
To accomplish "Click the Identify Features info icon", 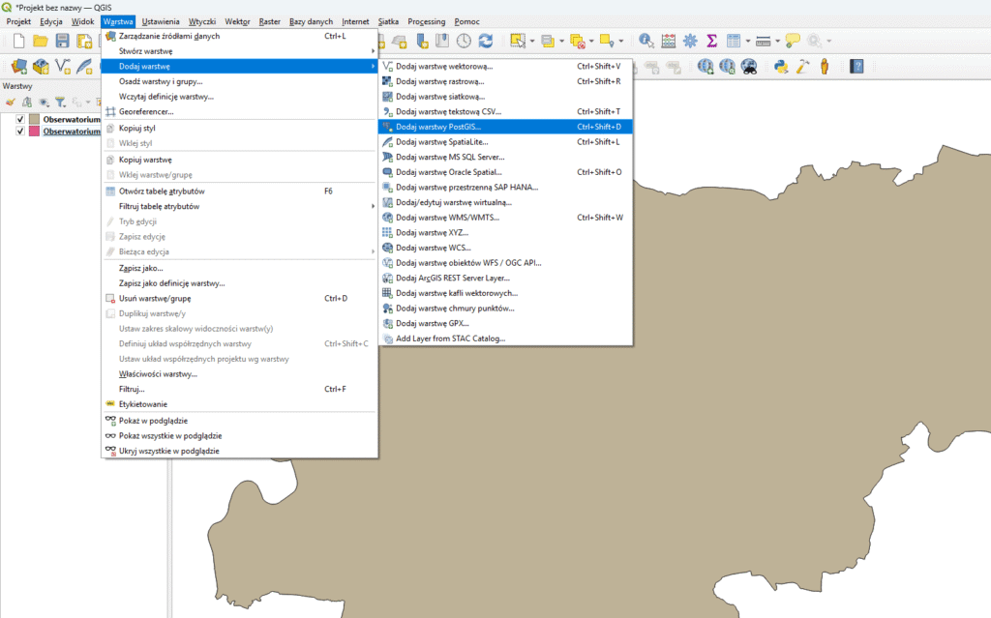I will (646, 41).
